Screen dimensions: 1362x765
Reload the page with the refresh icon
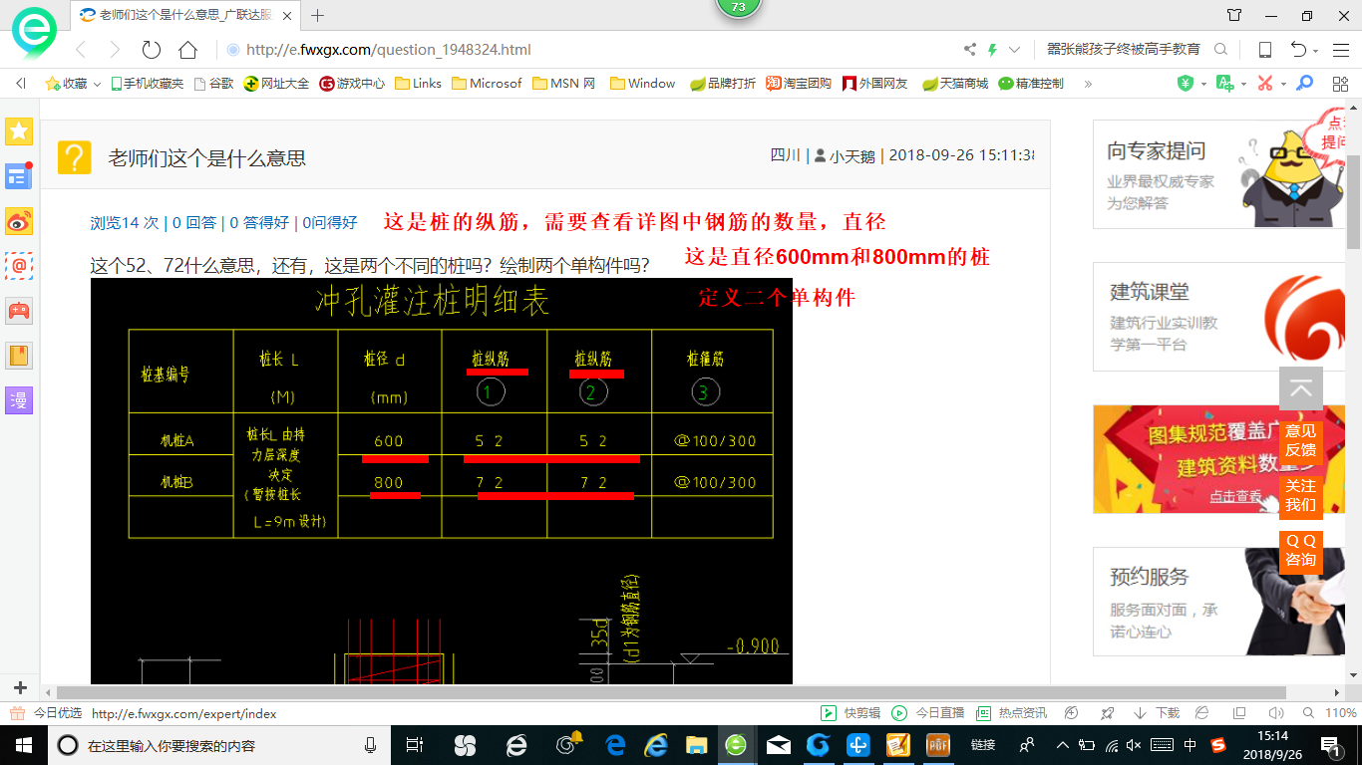tap(151, 50)
